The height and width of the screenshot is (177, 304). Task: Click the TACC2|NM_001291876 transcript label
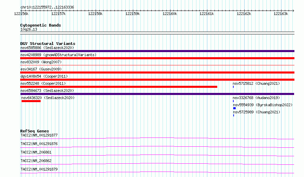(39, 144)
